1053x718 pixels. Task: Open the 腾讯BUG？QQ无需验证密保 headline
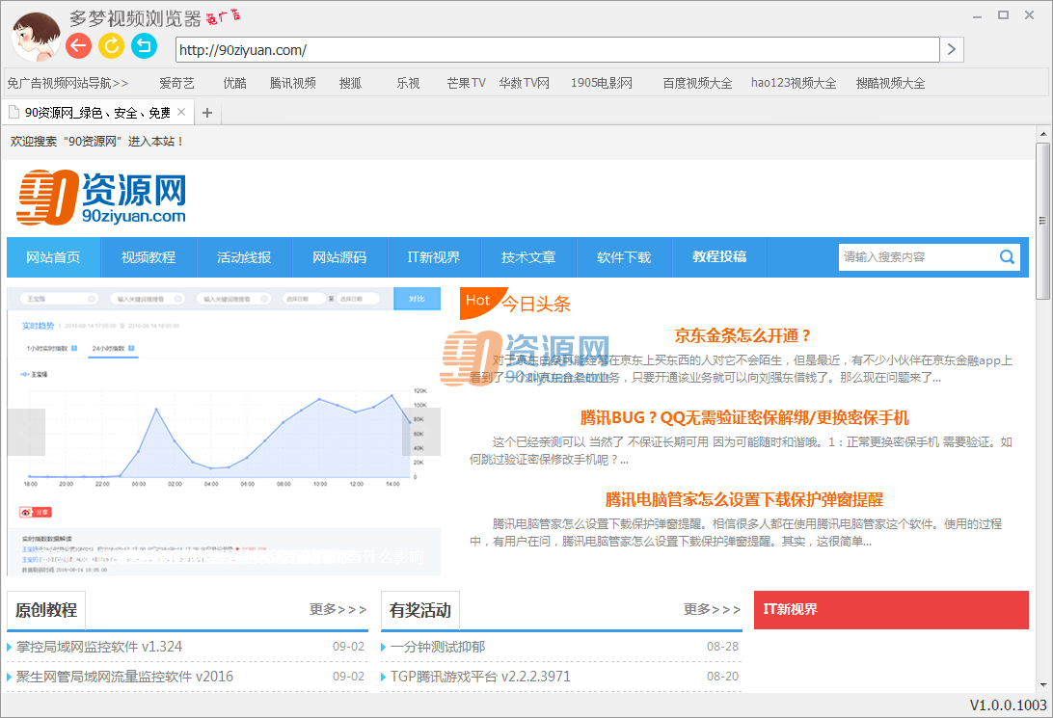[x=744, y=417]
